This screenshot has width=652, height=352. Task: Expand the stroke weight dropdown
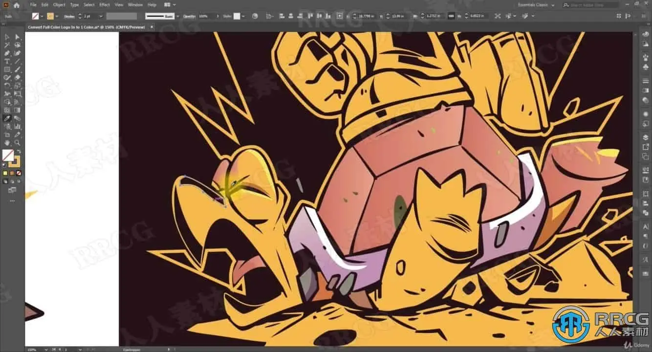click(101, 16)
